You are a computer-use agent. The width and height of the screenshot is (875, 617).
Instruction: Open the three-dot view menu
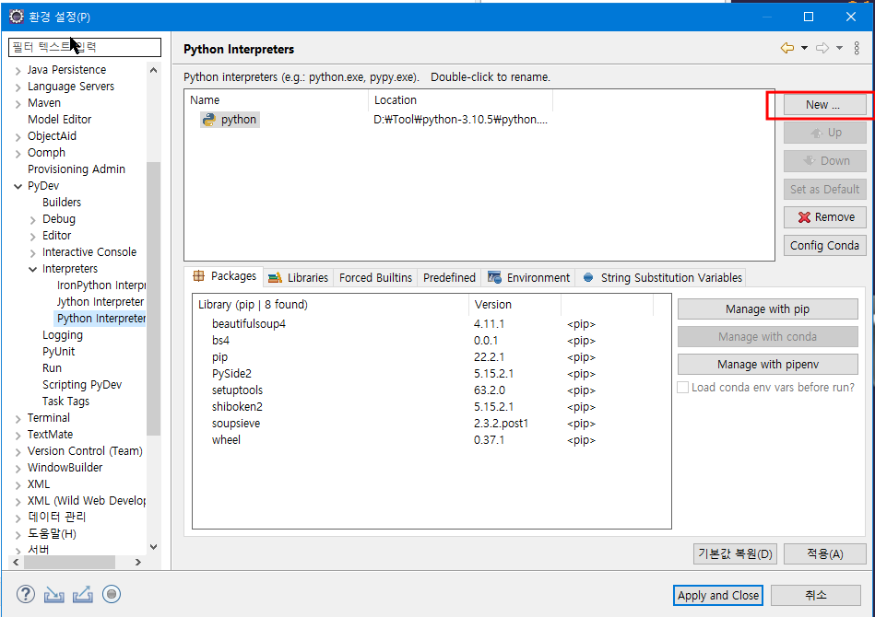tap(857, 49)
